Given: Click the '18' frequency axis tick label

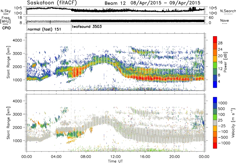Looking at the screenshot, I should point(19,18).
